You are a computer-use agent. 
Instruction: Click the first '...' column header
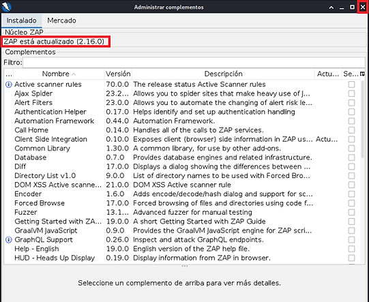point(9,74)
